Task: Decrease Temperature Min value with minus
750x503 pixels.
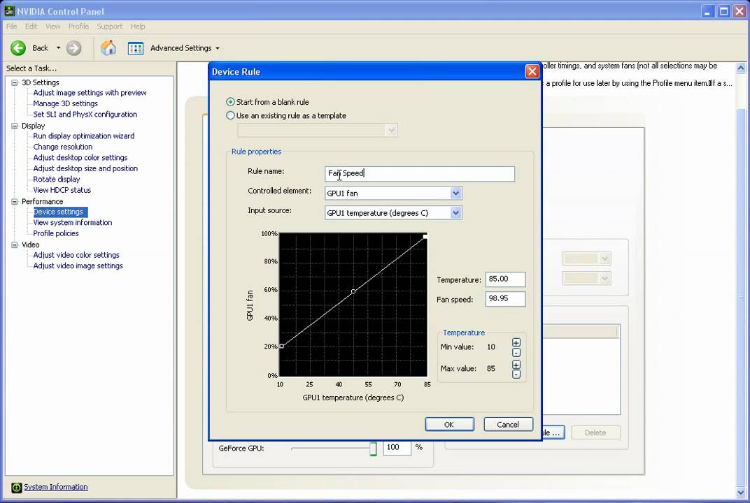Action: pos(516,353)
